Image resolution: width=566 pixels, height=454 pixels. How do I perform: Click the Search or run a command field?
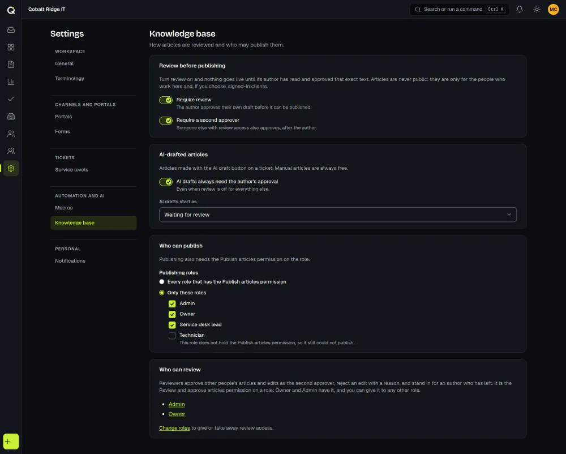[x=459, y=10]
